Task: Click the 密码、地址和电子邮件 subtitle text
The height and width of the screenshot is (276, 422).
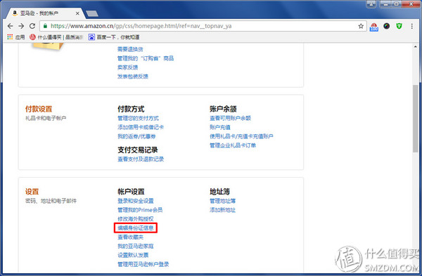Action: click(51, 201)
